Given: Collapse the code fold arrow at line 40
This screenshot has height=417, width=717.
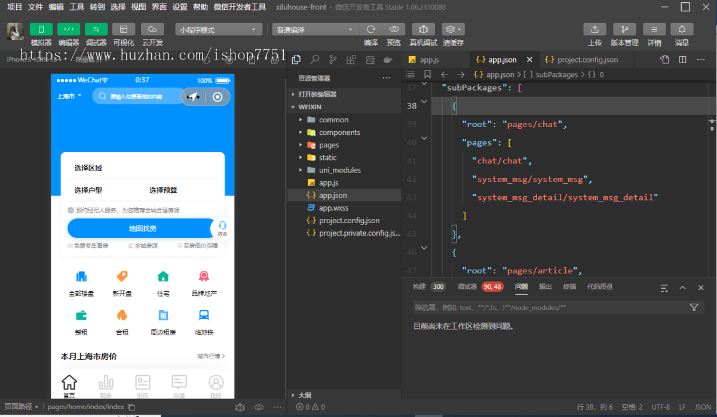Looking at the screenshot, I should pyautogui.click(x=424, y=138).
